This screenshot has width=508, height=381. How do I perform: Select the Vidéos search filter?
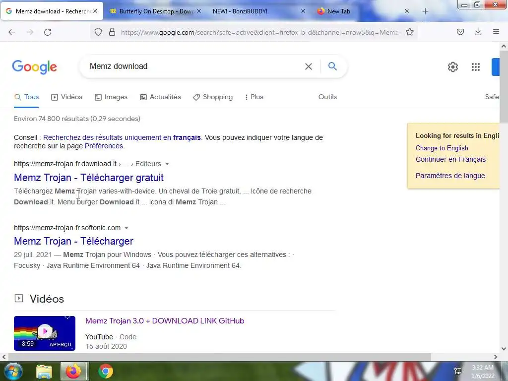point(67,97)
